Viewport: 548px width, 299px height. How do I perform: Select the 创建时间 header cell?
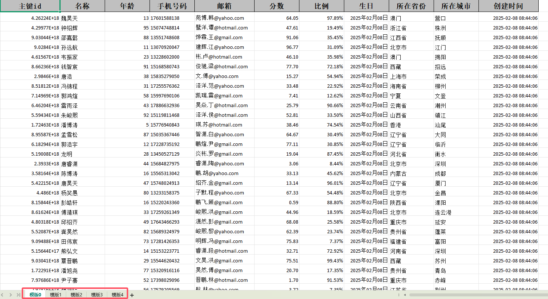pos(508,6)
